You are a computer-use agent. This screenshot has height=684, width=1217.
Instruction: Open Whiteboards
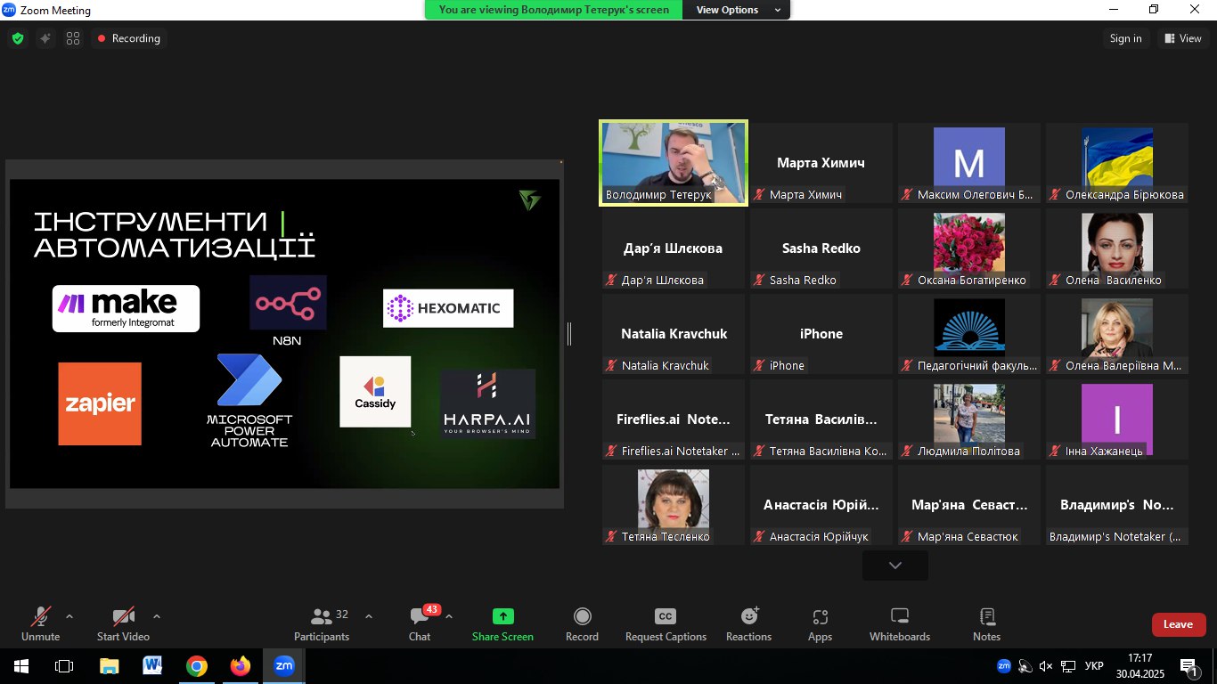click(900, 623)
